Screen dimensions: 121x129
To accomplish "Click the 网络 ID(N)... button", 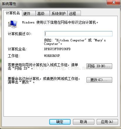I will 99,66.
